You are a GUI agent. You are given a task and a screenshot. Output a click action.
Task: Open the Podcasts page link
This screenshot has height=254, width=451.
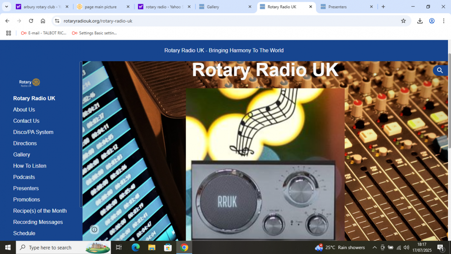coord(24,177)
